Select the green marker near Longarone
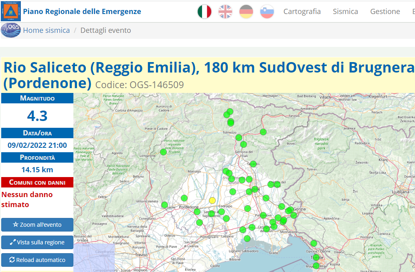The height and width of the screenshot is (272, 415). point(163,152)
